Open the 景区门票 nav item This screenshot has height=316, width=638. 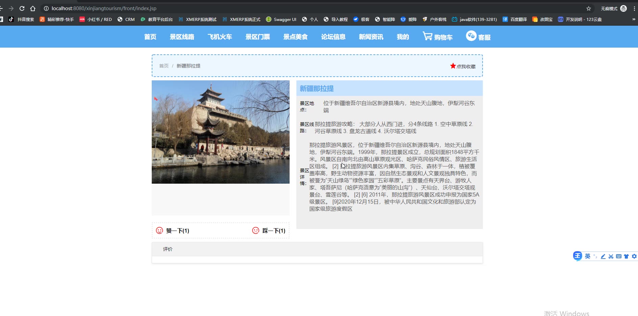(257, 37)
